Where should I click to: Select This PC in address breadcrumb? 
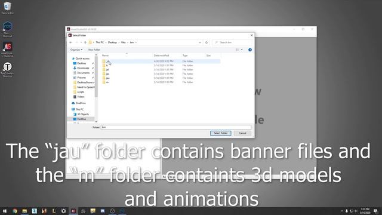[100, 42]
